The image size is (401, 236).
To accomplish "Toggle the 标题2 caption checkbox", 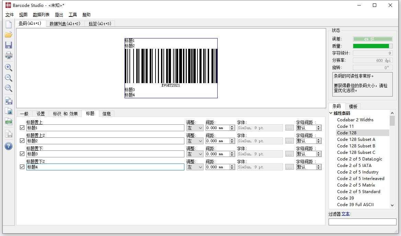I will click(22, 141).
